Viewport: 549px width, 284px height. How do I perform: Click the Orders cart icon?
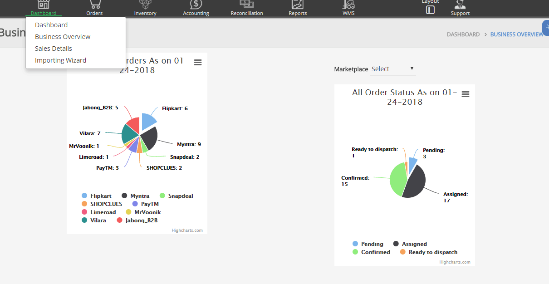coord(94,5)
